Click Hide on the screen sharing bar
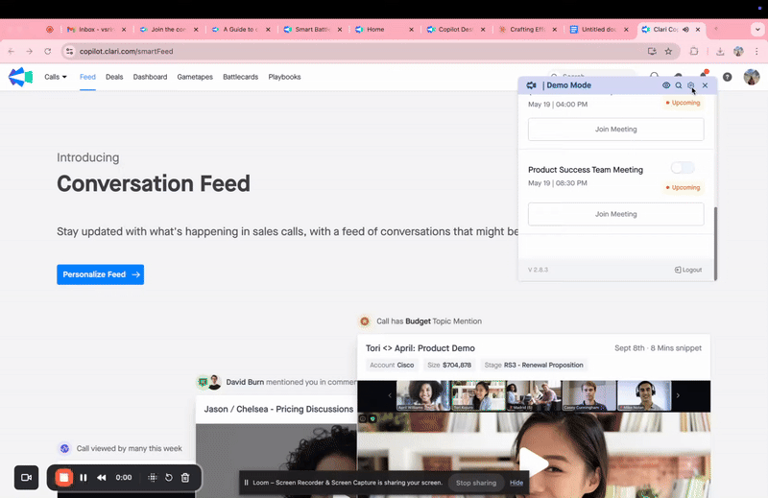The width and height of the screenshot is (768, 498). point(516,483)
